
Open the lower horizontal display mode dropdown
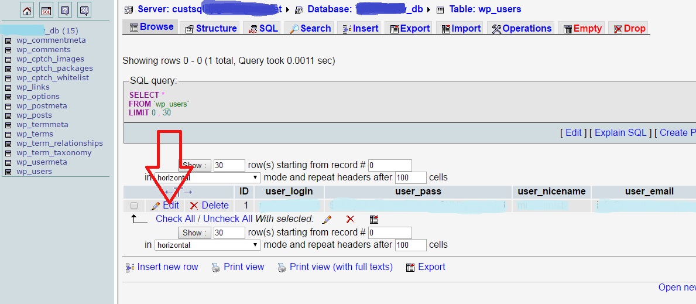click(207, 245)
